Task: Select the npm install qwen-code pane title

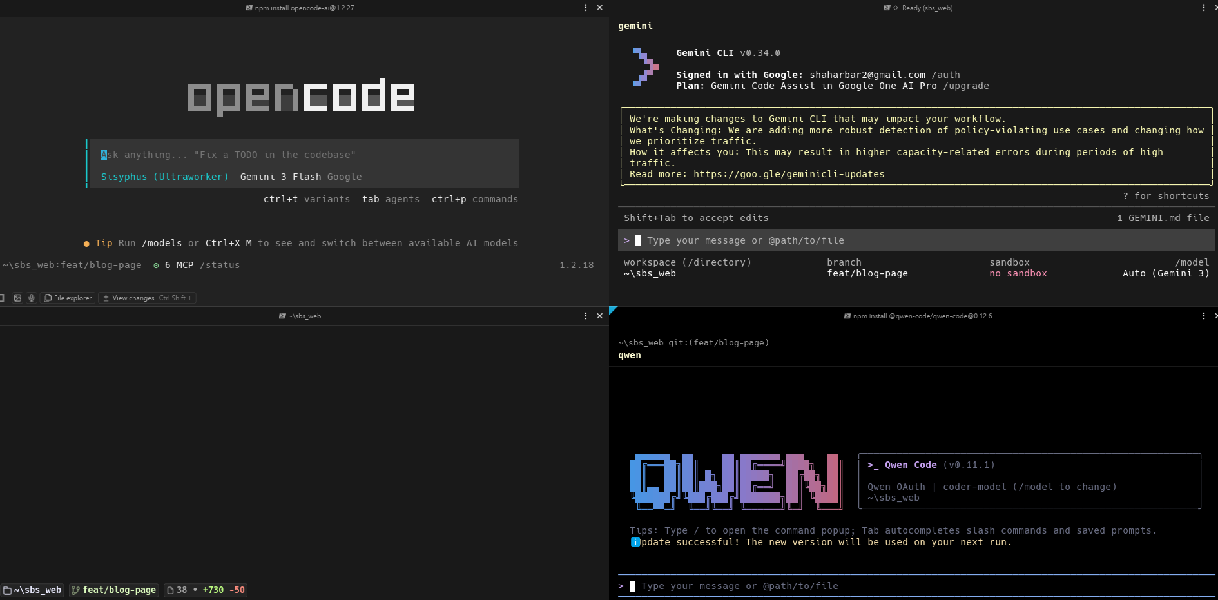Action: coord(922,316)
